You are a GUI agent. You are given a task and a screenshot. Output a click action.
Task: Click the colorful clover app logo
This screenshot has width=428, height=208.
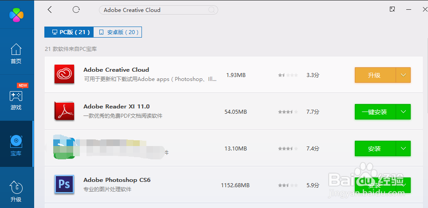[x=16, y=15]
